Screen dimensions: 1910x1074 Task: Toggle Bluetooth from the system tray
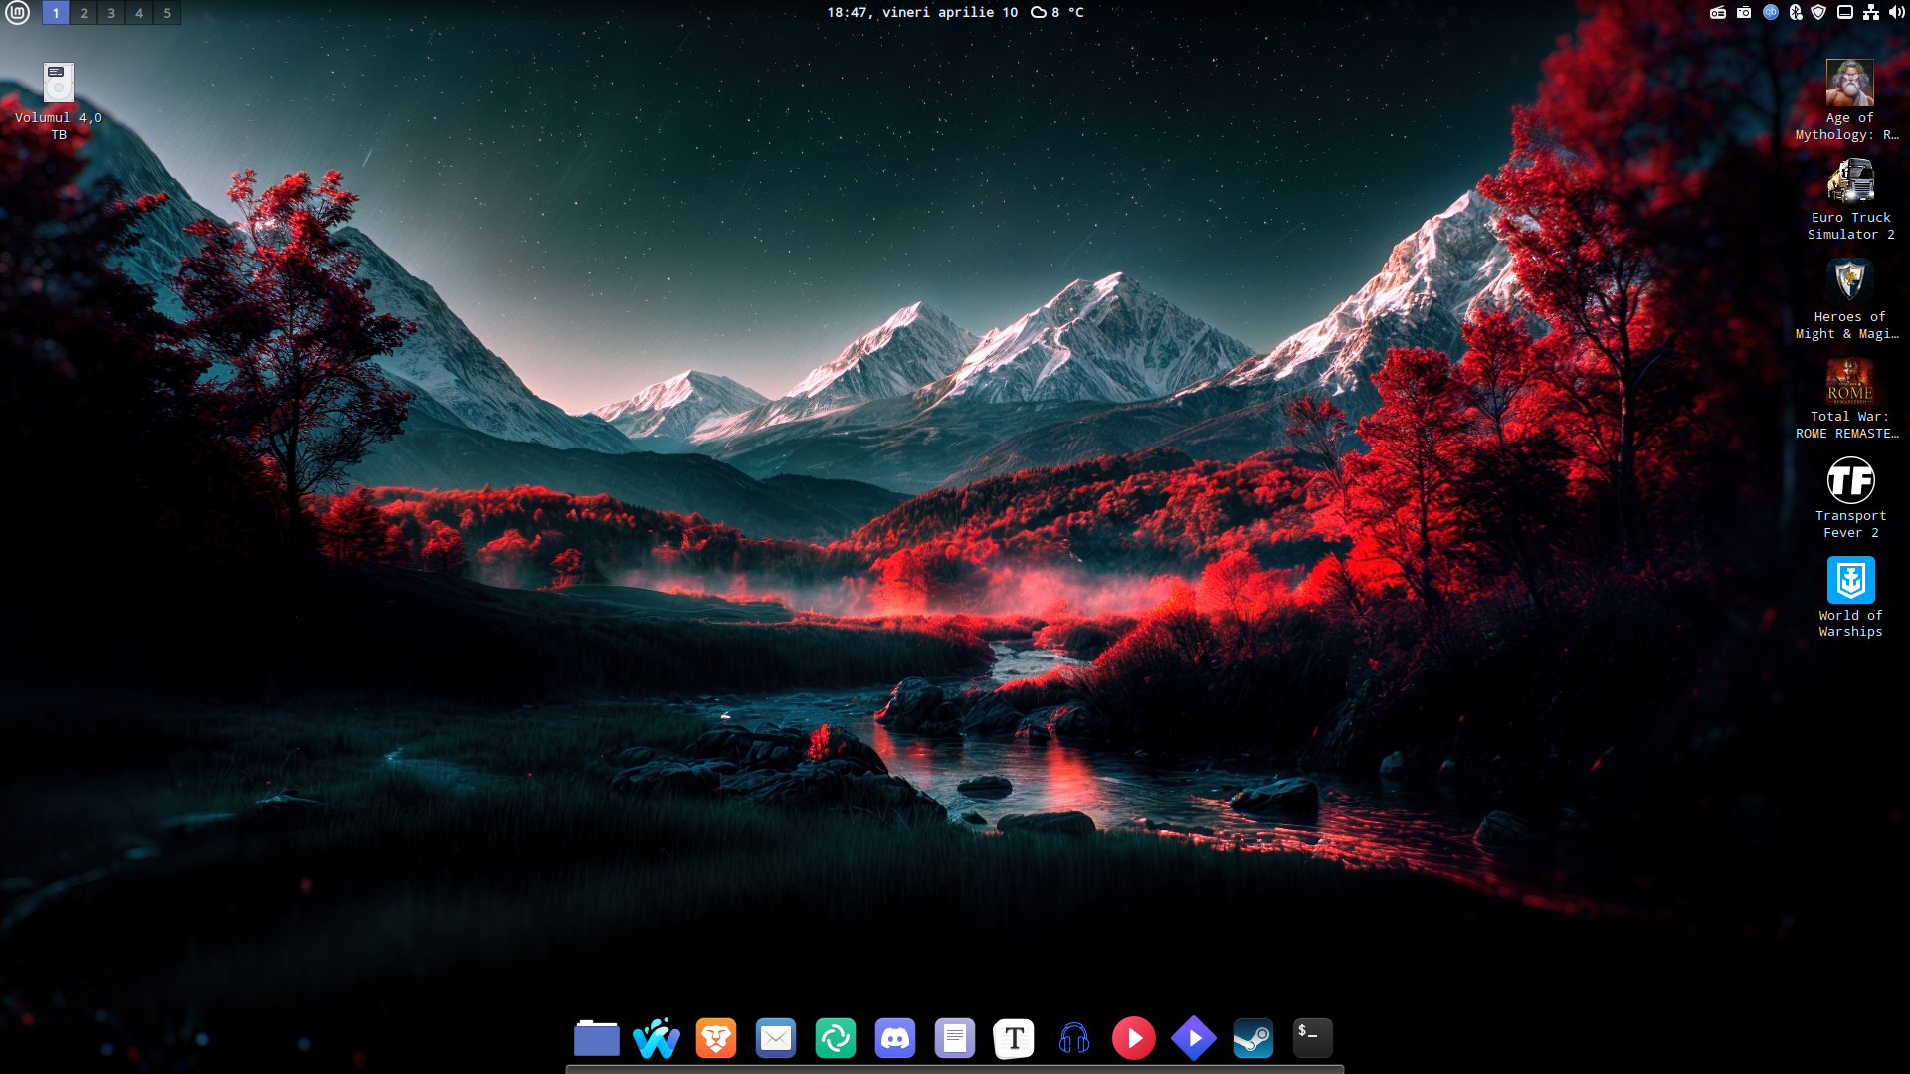[1797, 13]
